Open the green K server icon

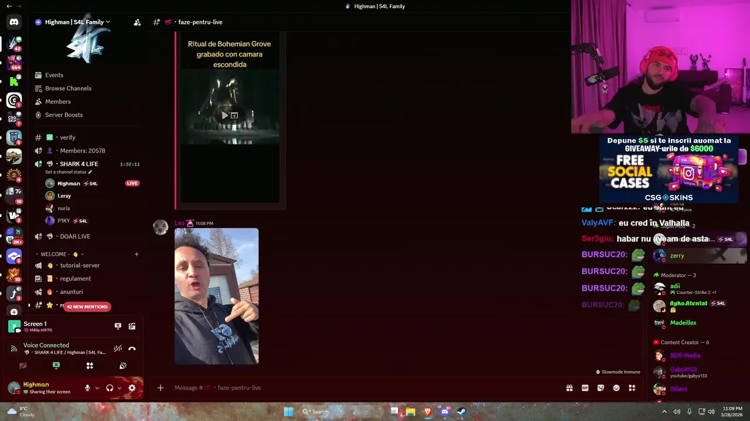click(14, 82)
